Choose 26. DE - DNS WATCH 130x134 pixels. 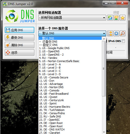(70, 129)
